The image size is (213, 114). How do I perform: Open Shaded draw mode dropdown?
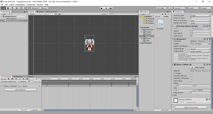[37, 14]
